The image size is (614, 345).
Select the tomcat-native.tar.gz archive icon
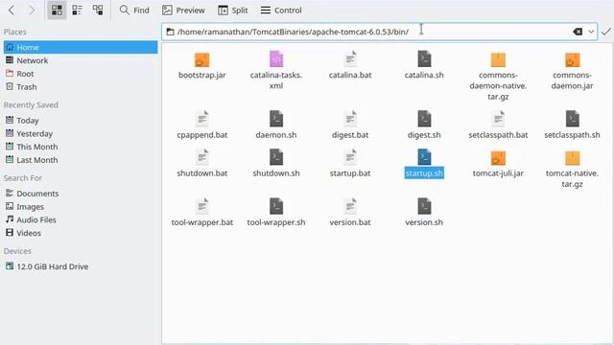point(572,158)
